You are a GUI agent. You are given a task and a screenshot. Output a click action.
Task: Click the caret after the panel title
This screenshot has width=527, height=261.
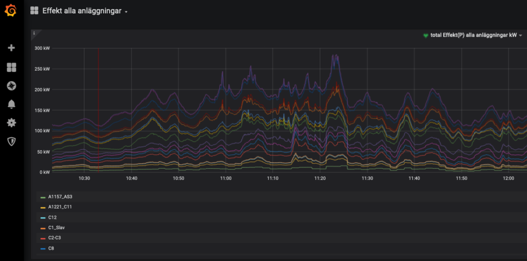(x=520, y=36)
